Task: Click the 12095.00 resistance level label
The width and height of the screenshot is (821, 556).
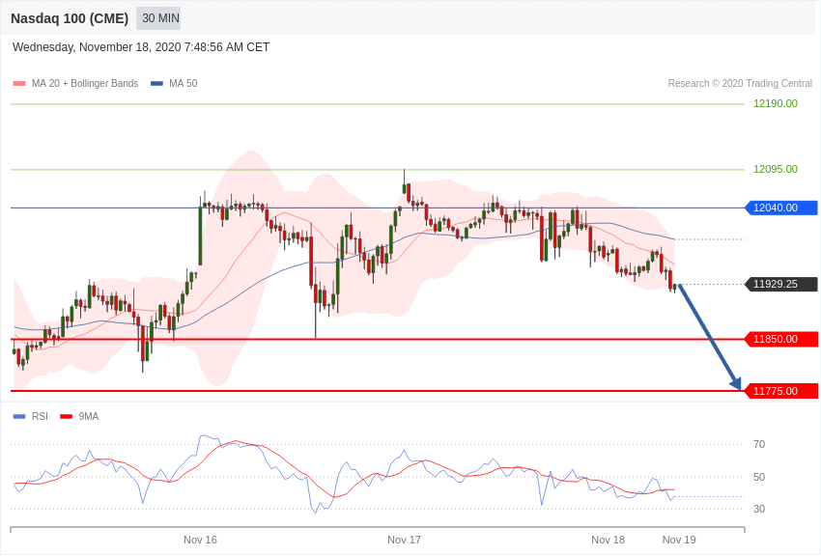Action: click(776, 169)
